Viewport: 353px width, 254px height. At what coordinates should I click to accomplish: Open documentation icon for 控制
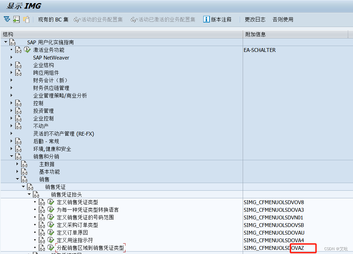point(18,103)
